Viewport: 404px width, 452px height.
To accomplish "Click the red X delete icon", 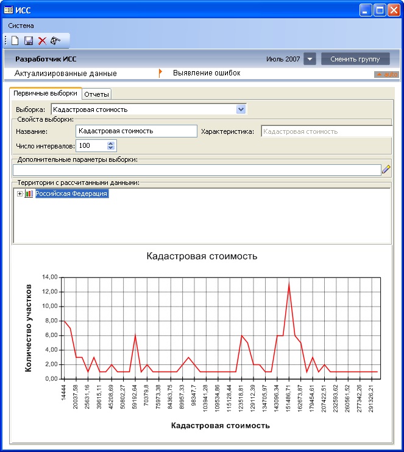I will [42, 41].
